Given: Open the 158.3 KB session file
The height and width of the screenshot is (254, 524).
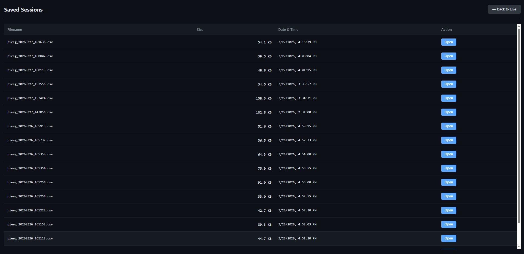Looking at the screenshot, I should point(448,98).
